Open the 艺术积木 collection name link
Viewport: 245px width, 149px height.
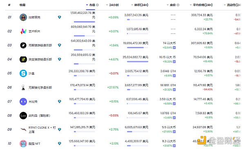[x=34, y=31]
